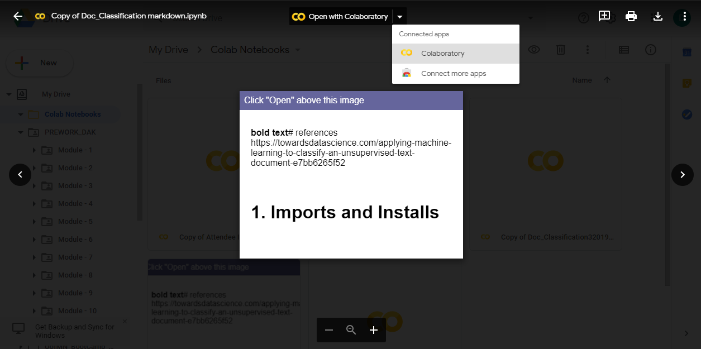This screenshot has height=349, width=701.
Task: Download the notebook file
Action: 658,16
